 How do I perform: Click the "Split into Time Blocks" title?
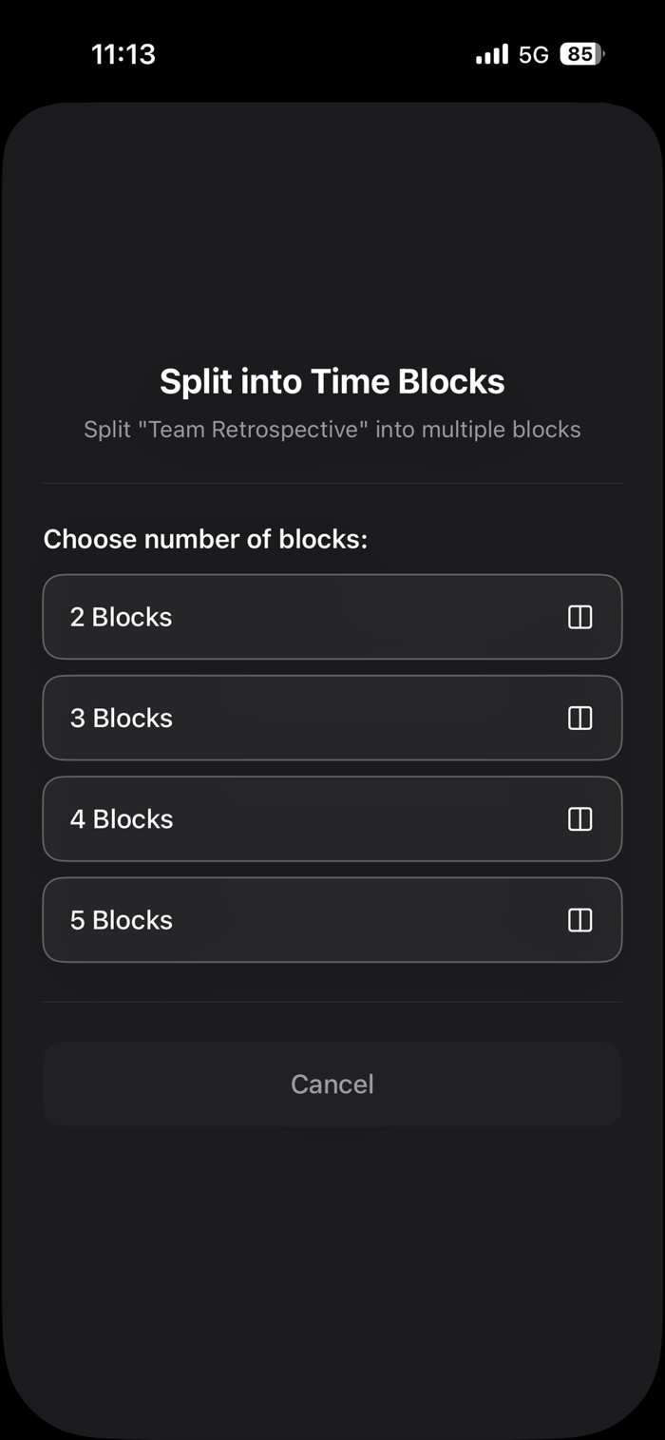332,381
